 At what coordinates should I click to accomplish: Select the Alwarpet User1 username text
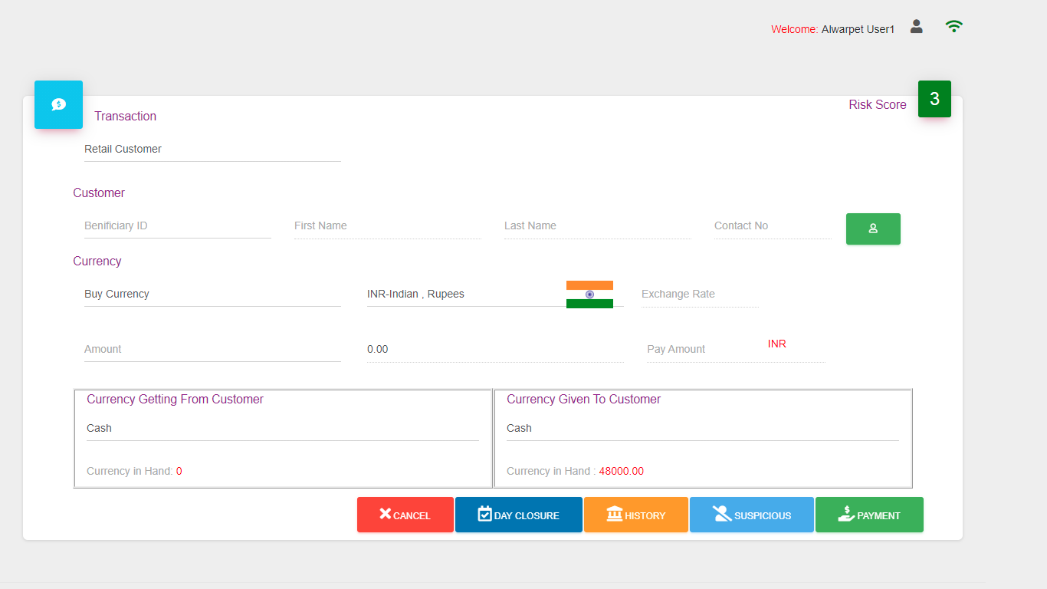click(858, 29)
